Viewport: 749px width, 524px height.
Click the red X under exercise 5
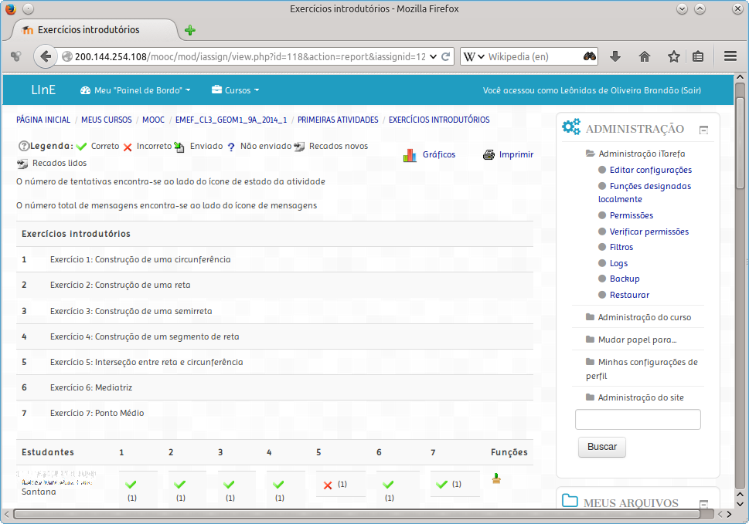(x=328, y=485)
